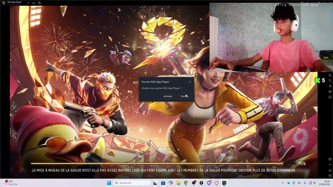Open MSI App Player settings gear
The width and height of the screenshot is (333, 187).
tap(330, 159)
